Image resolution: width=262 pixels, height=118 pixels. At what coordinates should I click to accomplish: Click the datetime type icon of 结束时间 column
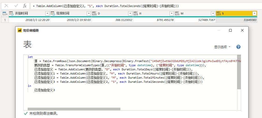[53, 13]
